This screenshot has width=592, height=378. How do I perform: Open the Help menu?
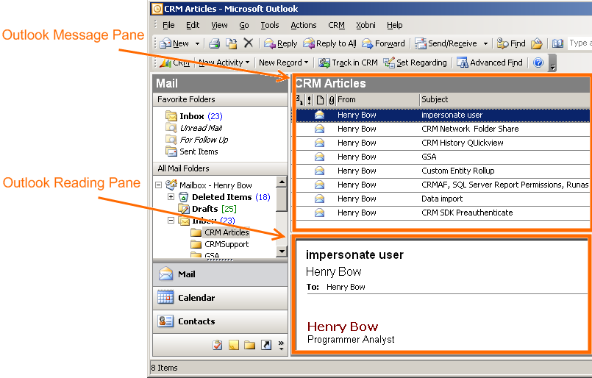pyautogui.click(x=394, y=25)
